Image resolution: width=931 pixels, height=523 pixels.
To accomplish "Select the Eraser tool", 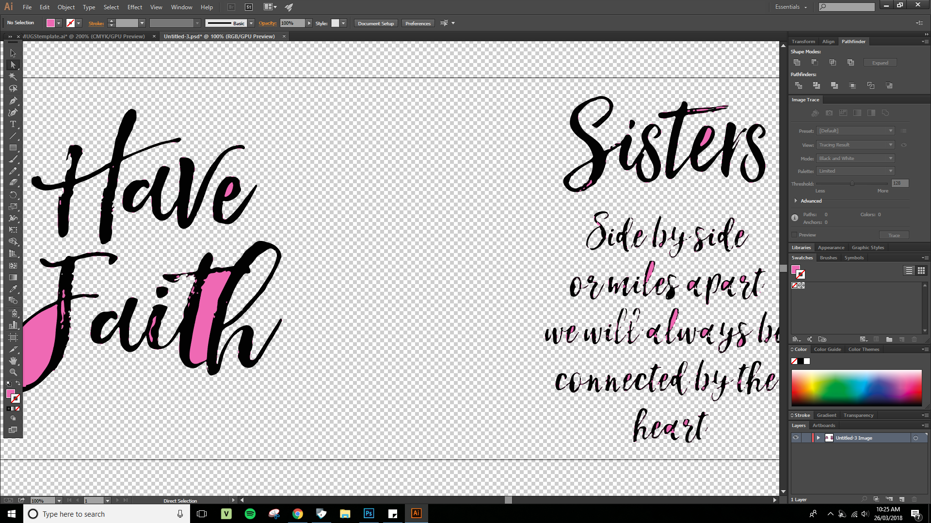I will pyautogui.click(x=13, y=183).
